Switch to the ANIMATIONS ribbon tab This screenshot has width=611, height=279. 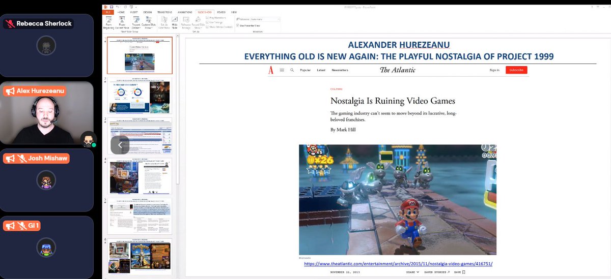(185, 12)
